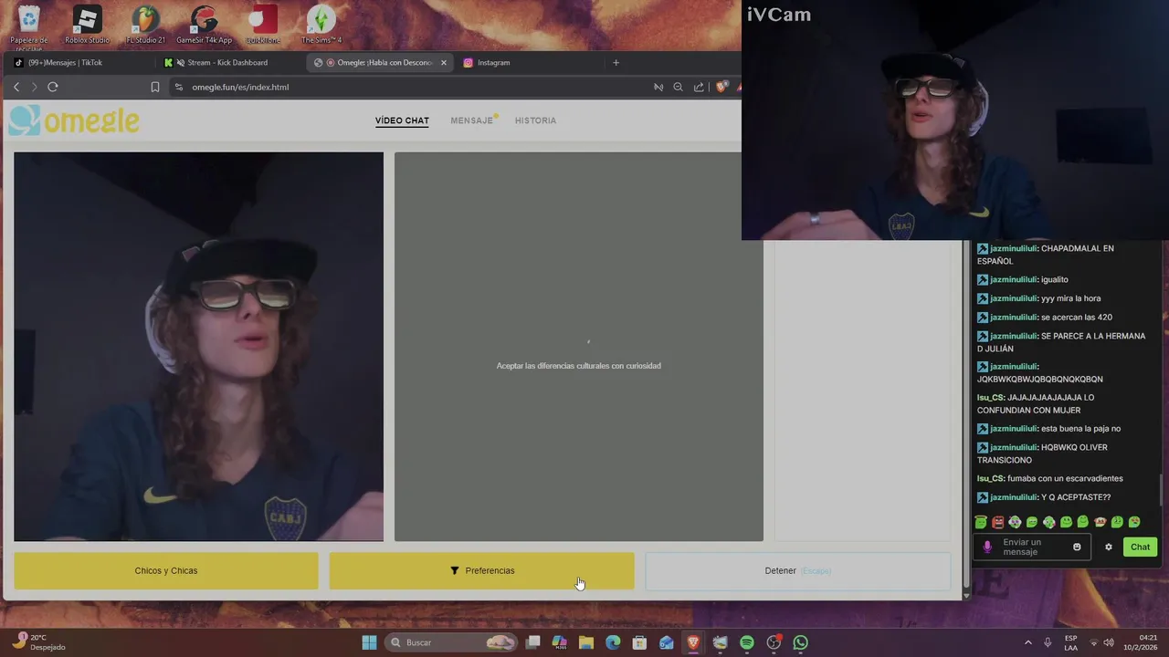This screenshot has width=1169, height=657.
Task: Close the Omegle browser tab
Action: click(x=444, y=63)
